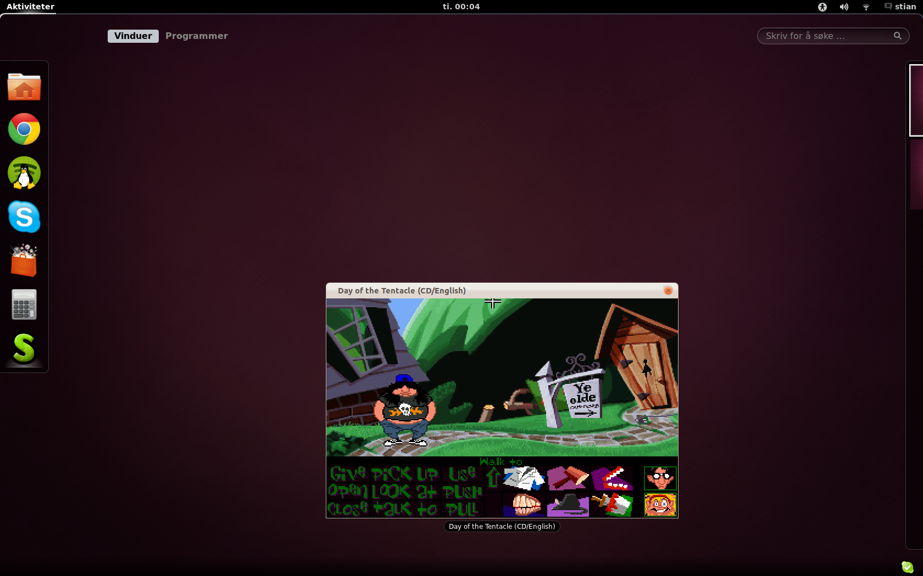The width and height of the screenshot is (923, 576).
Task: Launch the Calculator from the dock
Action: click(x=24, y=304)
